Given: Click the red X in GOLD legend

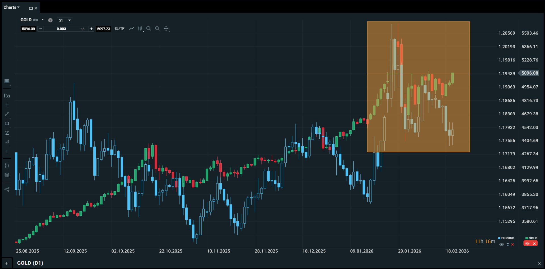Looking at the screenshot, I should click(x=534, y=243).
